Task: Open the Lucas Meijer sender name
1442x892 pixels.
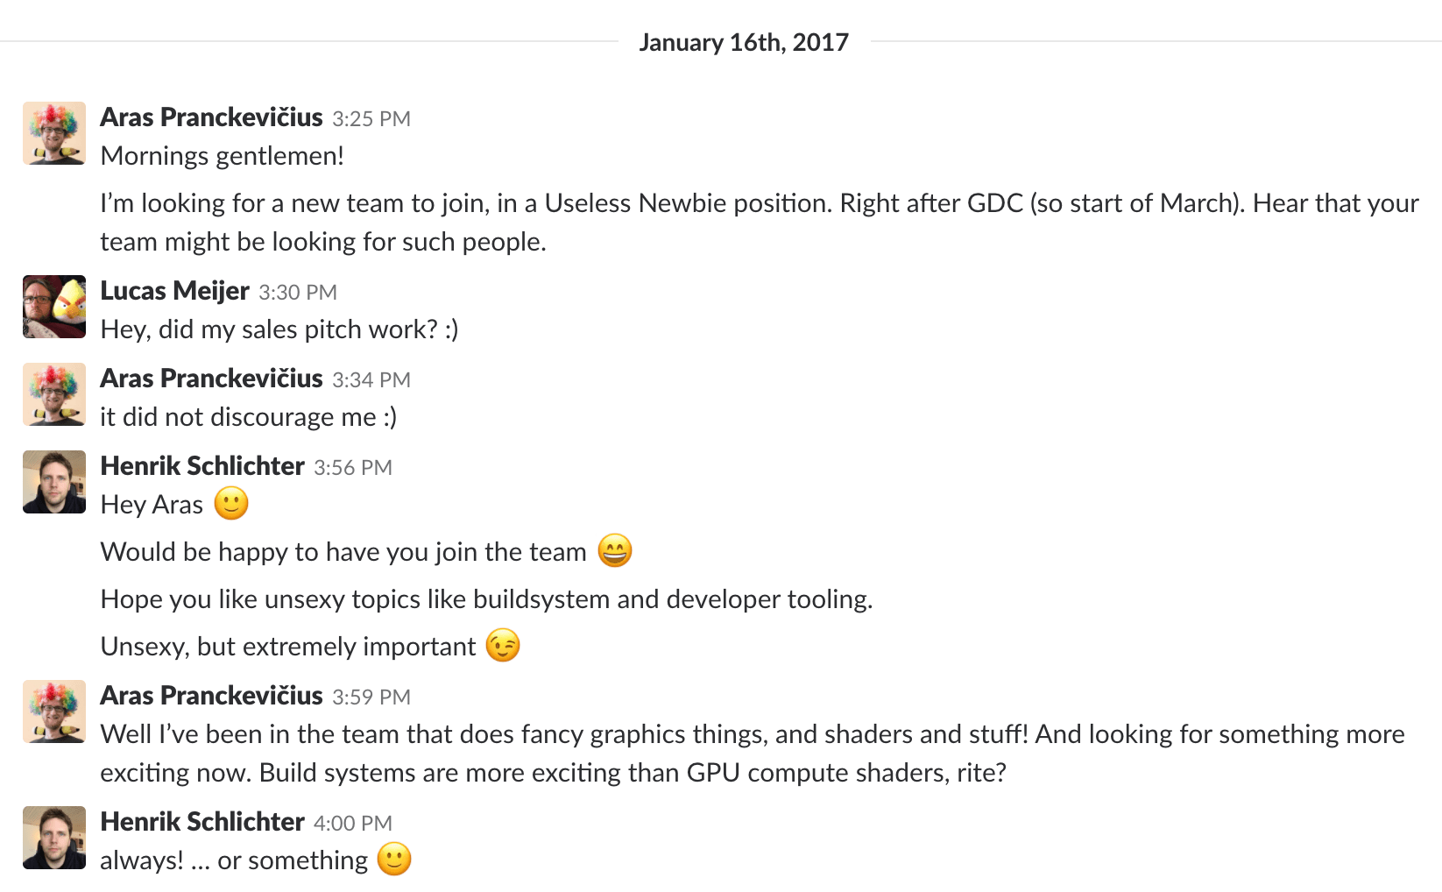Action: pos(175,291)
